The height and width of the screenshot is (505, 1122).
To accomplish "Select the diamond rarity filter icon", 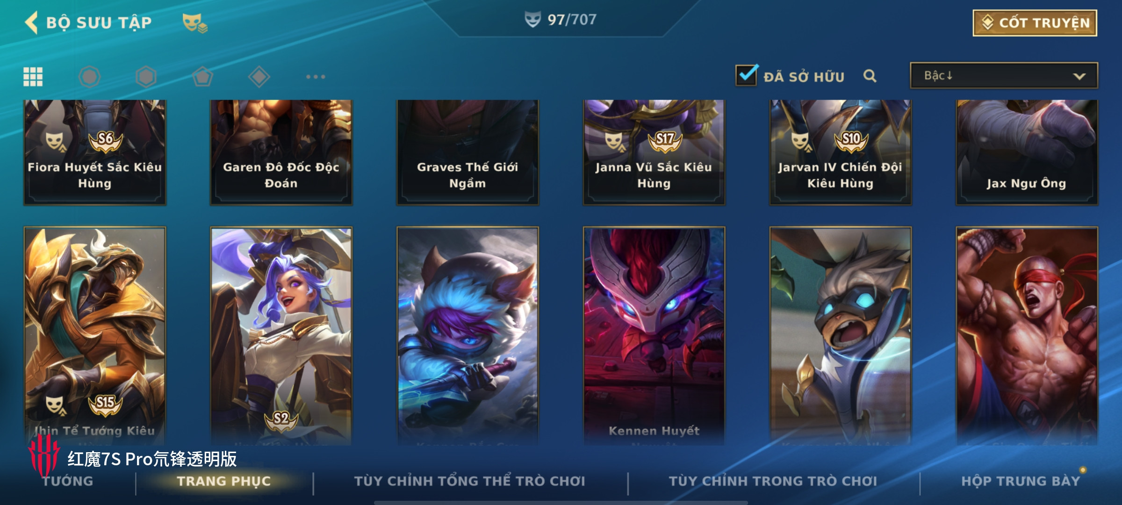I will 259,77.
